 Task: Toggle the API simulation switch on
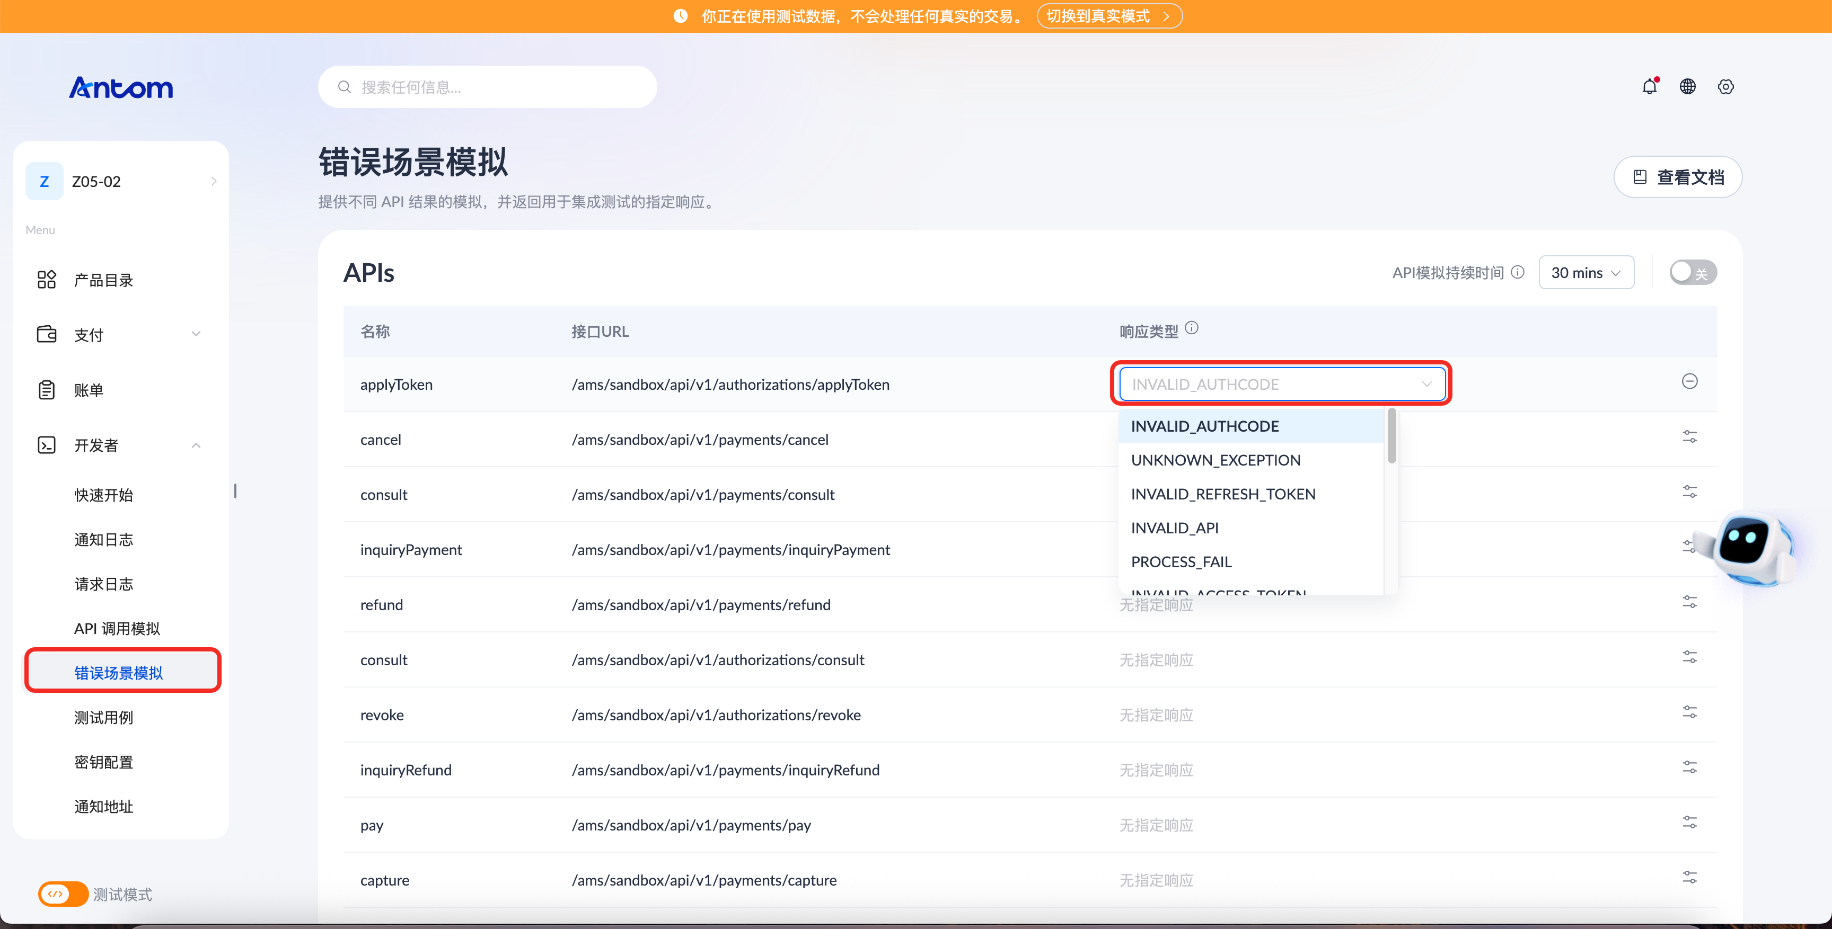[x=1693, y=272]
